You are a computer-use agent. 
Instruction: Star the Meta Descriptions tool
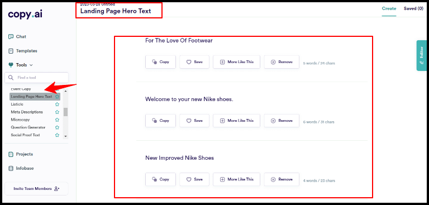[57, 112]
